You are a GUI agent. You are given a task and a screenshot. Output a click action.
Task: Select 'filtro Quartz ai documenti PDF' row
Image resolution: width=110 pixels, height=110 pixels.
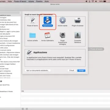click(x=10, y=62)
